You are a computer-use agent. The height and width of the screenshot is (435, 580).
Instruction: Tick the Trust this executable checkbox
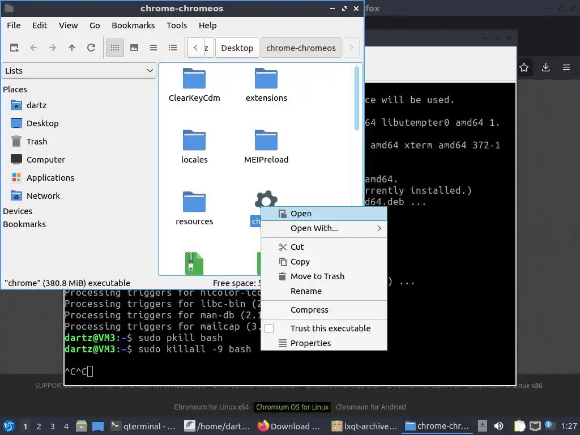[x=269, y=329]
